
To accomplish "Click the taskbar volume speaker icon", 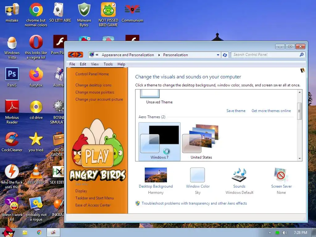I will click(x=285, y=233).
